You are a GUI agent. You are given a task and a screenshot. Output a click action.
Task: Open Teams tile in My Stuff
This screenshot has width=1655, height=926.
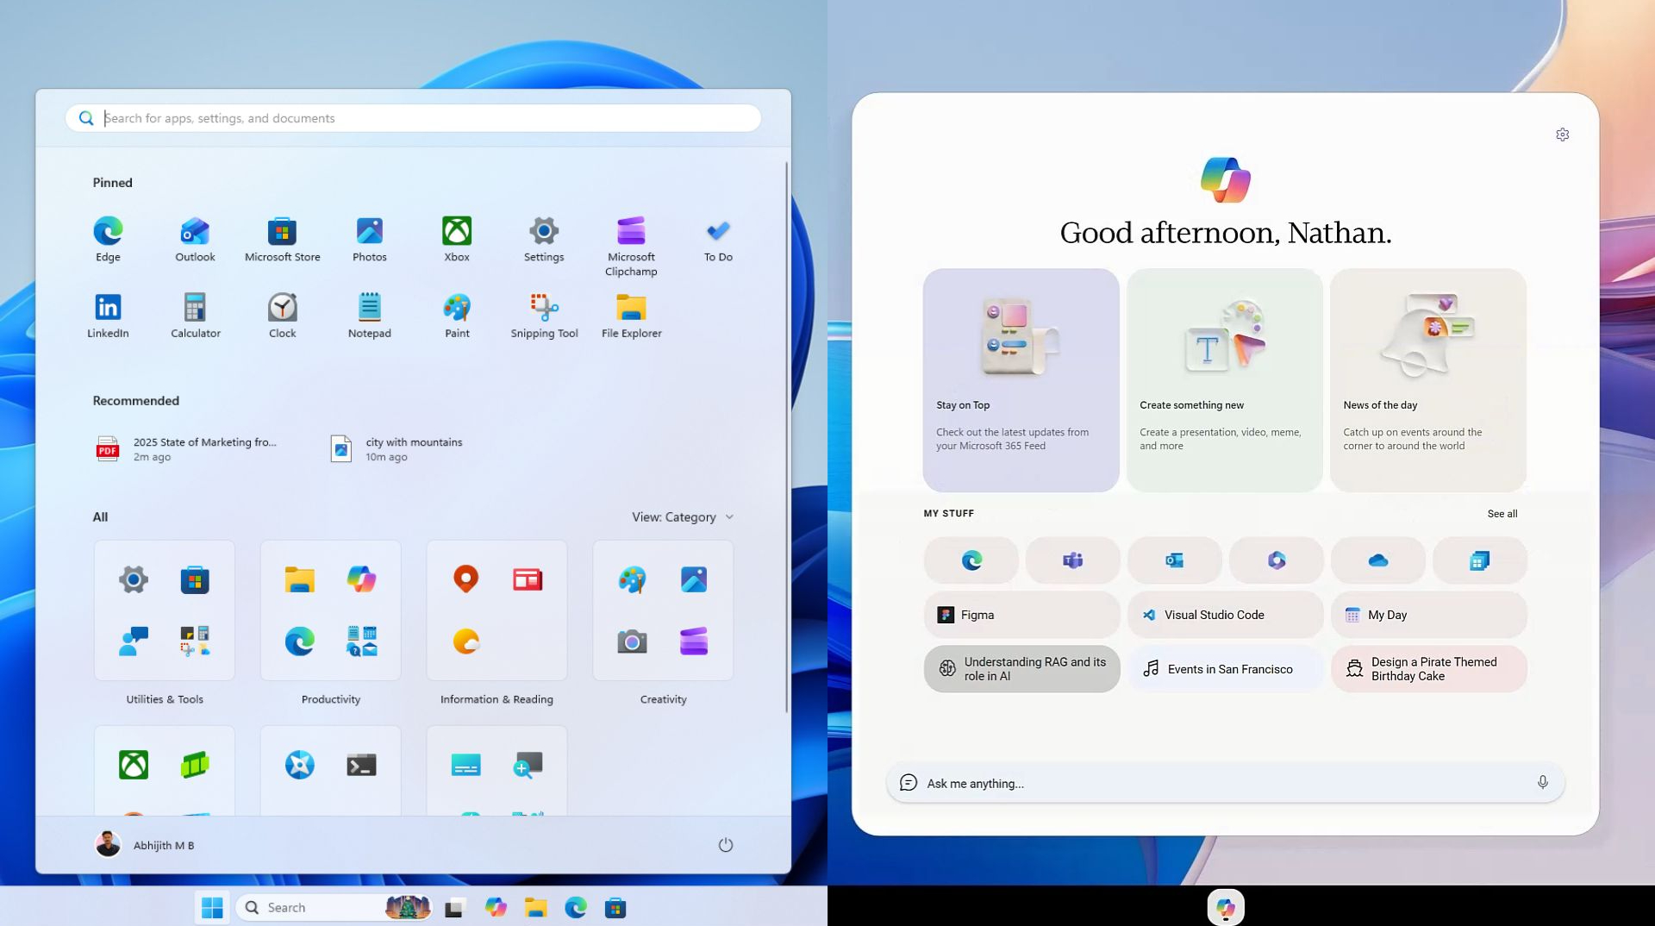click(1073, 560)
